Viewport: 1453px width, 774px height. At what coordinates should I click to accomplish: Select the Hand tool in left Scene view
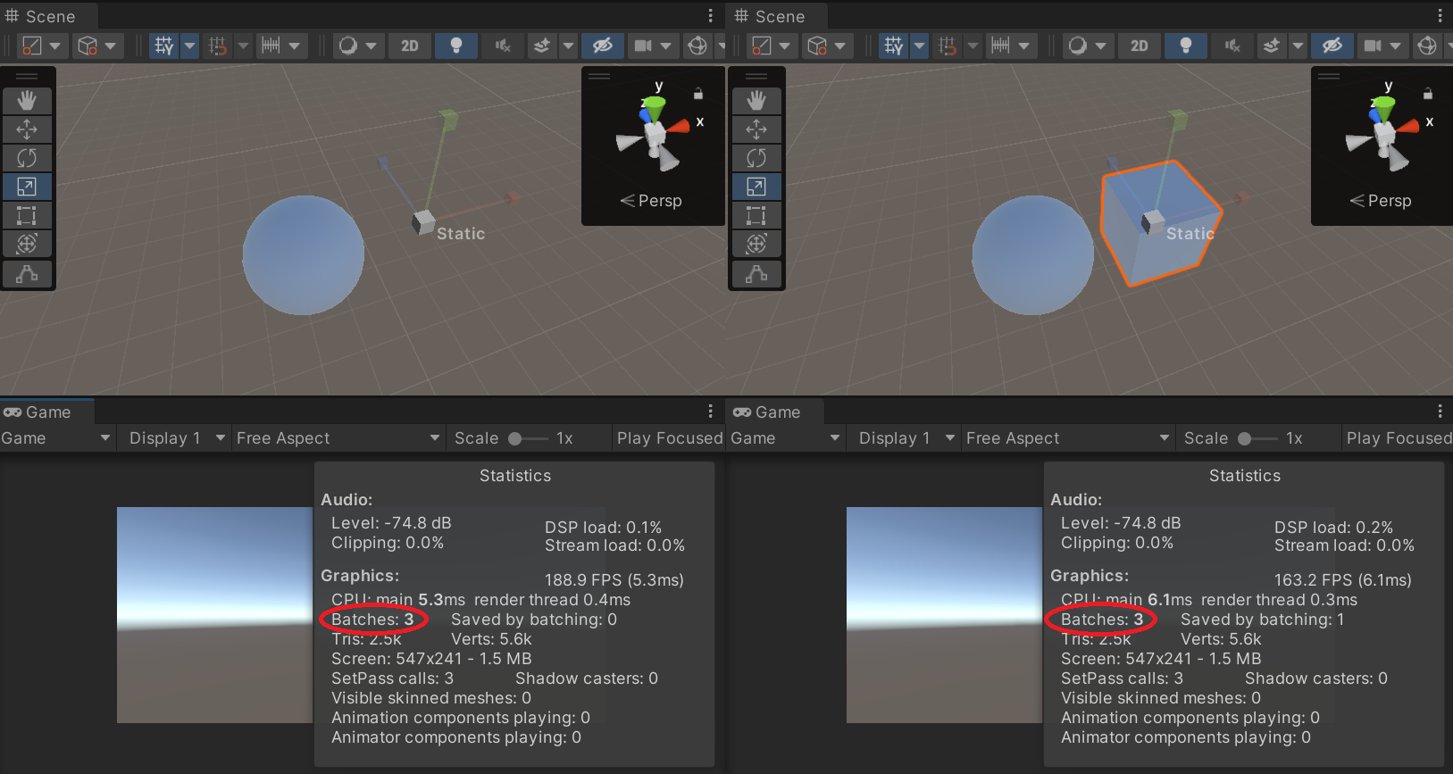coord(27,101)
